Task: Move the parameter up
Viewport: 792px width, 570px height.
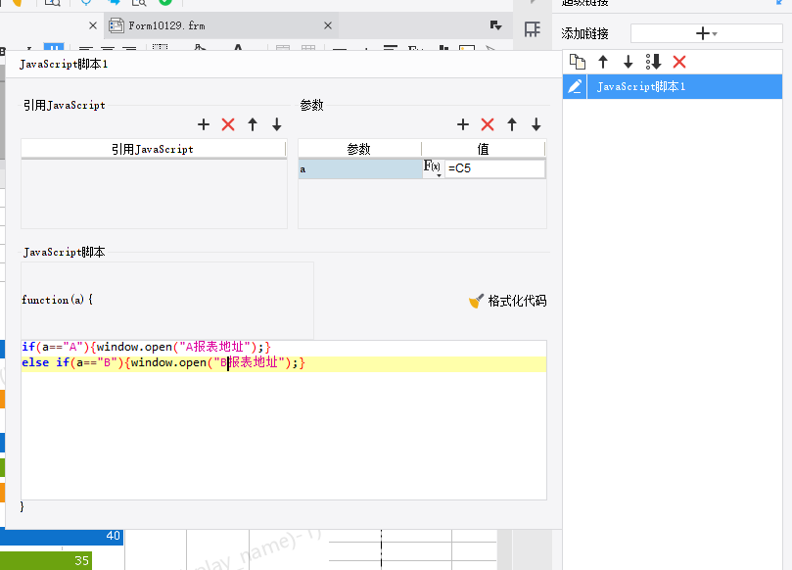Action: [x=512, y=124]
